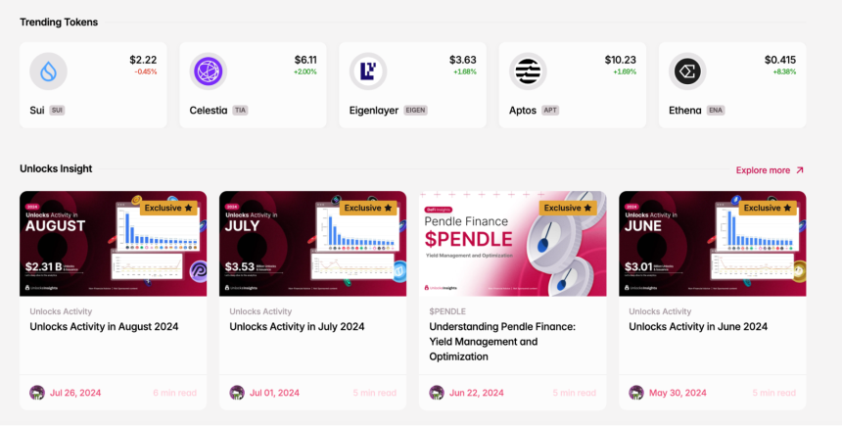Screen dimensions: 842x426
Task: Open Understanding Pendle Finance article title
Action: pyautogui.click(x=502, y=342)
